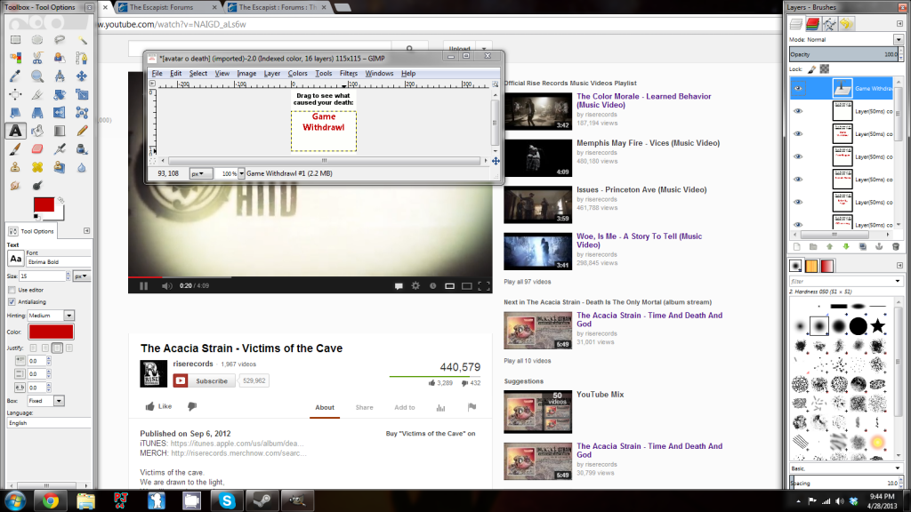Open the zoom 100% dropdown arrow
The height and width of the screenshot is (512, 911).
241,173
